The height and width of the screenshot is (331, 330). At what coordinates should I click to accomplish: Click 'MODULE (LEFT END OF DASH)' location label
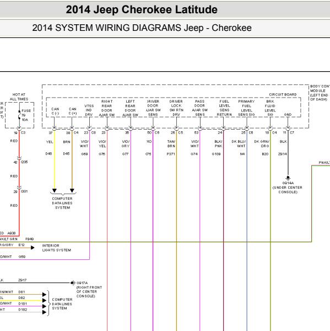click(319, 95)
